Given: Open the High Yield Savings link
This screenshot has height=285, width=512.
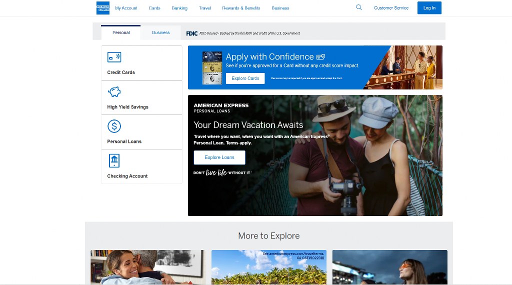Looking at the screenshot, I should (x=141, y=97).
